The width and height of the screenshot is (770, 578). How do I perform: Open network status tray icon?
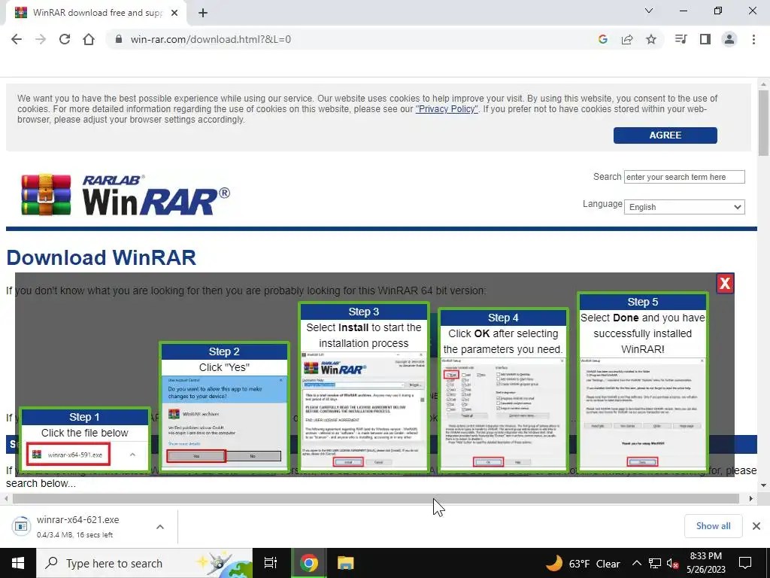[x=655, y=563]
